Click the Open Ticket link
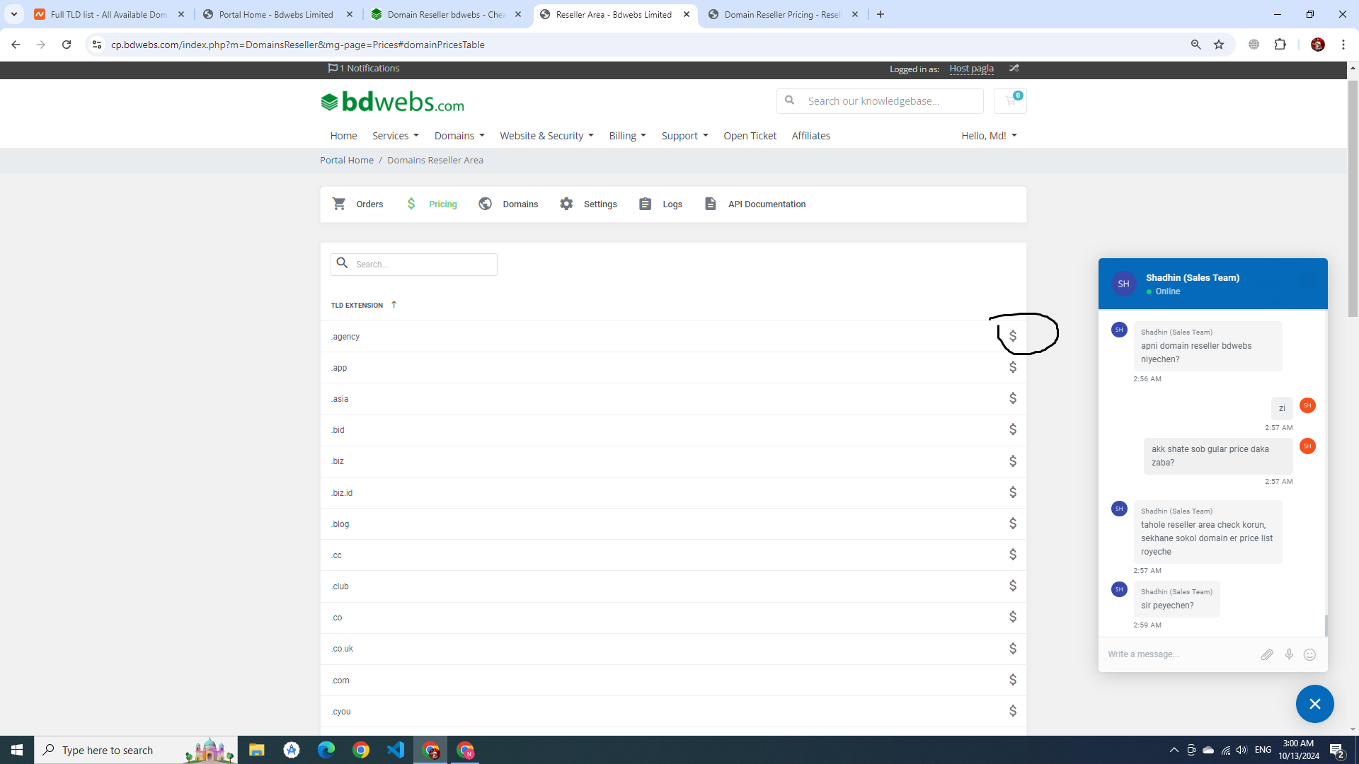The image size is (1359, 764). pos(750,136)
